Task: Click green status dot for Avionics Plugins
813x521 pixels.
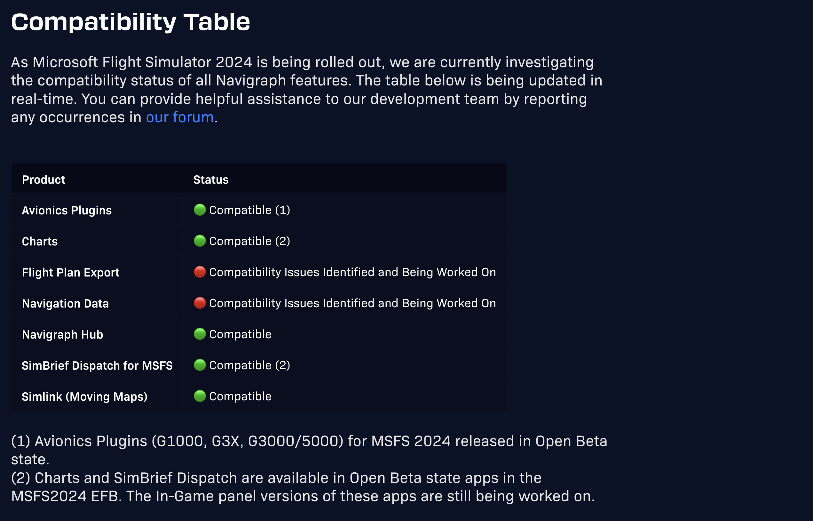Action: (x=200, y=210)
